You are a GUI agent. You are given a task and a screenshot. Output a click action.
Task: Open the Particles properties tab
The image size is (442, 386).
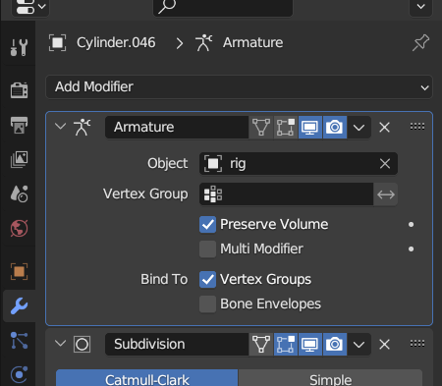(19, 340)
